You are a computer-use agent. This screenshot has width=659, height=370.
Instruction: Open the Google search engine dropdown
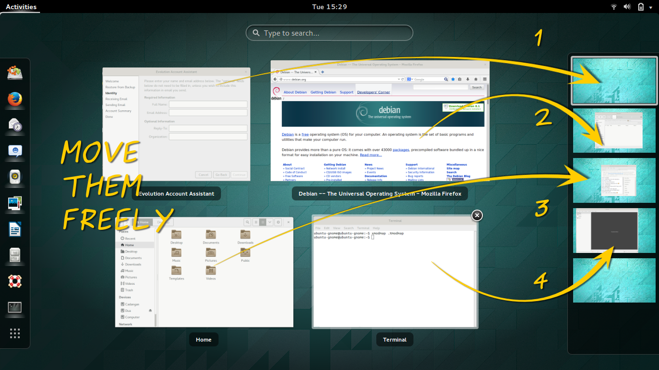point(412,79)
